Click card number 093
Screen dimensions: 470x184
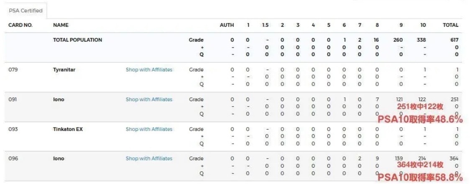point(13,129)
